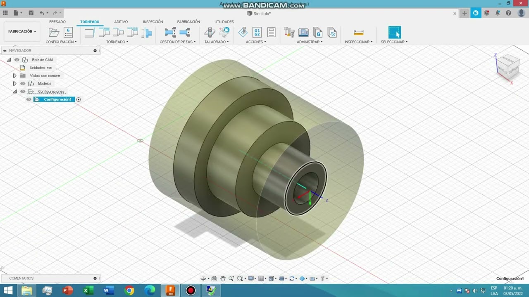Expand the Vistas con nombre node
This screenshot has height=297, width=529.
pos(14,75)
